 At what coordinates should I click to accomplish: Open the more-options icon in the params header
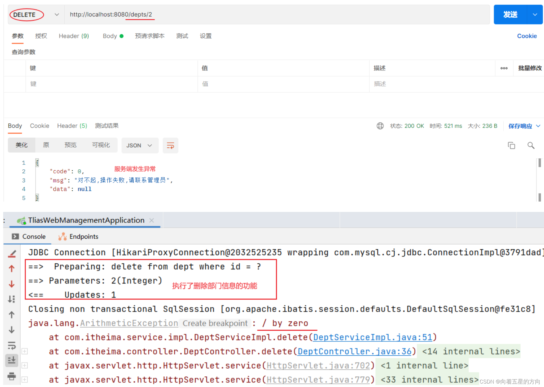(x=504, y=68)
